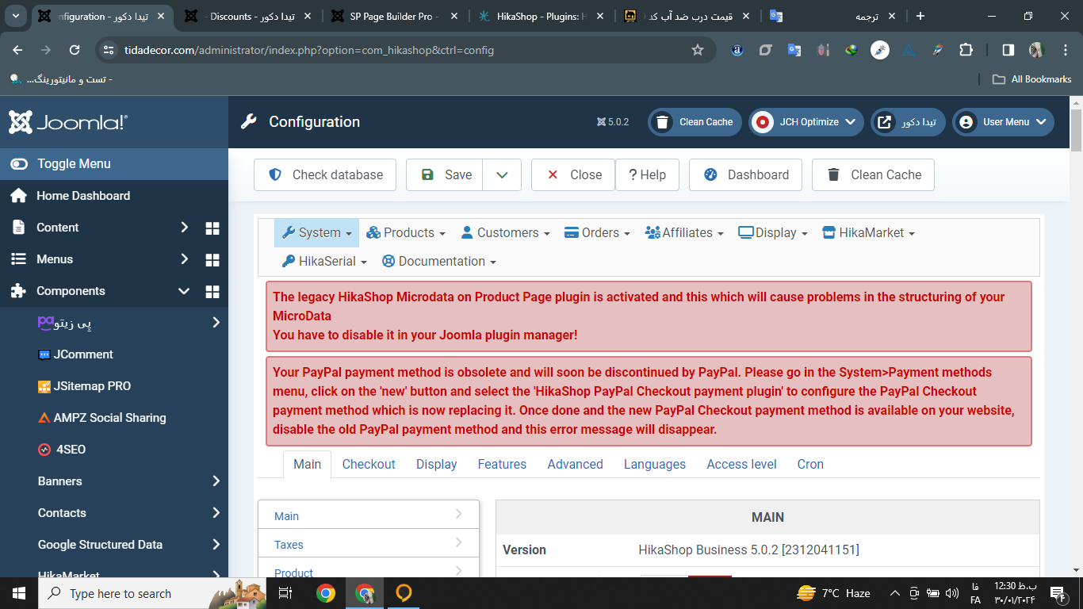Open the Display menu in HikaShop menubar
The image size is (1083, 609).
(x=773, y=233)
